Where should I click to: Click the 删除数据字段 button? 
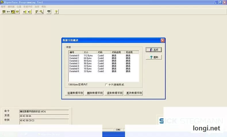94,93
